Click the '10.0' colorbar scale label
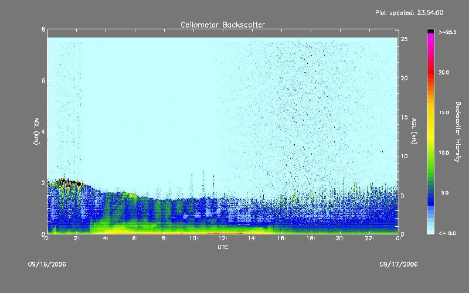The height and width of the screenshot is (293, 469). click(444, 153)
